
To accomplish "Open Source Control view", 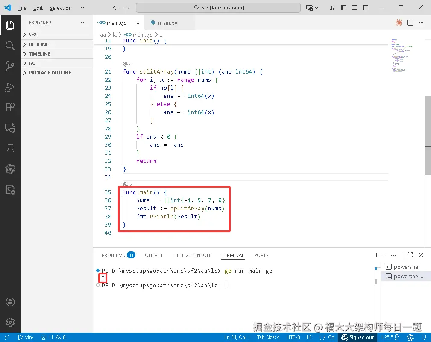I will pos(10,66).
